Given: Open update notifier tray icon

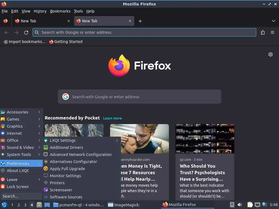Looking at the screenshot, I should (x=264, y=204).
